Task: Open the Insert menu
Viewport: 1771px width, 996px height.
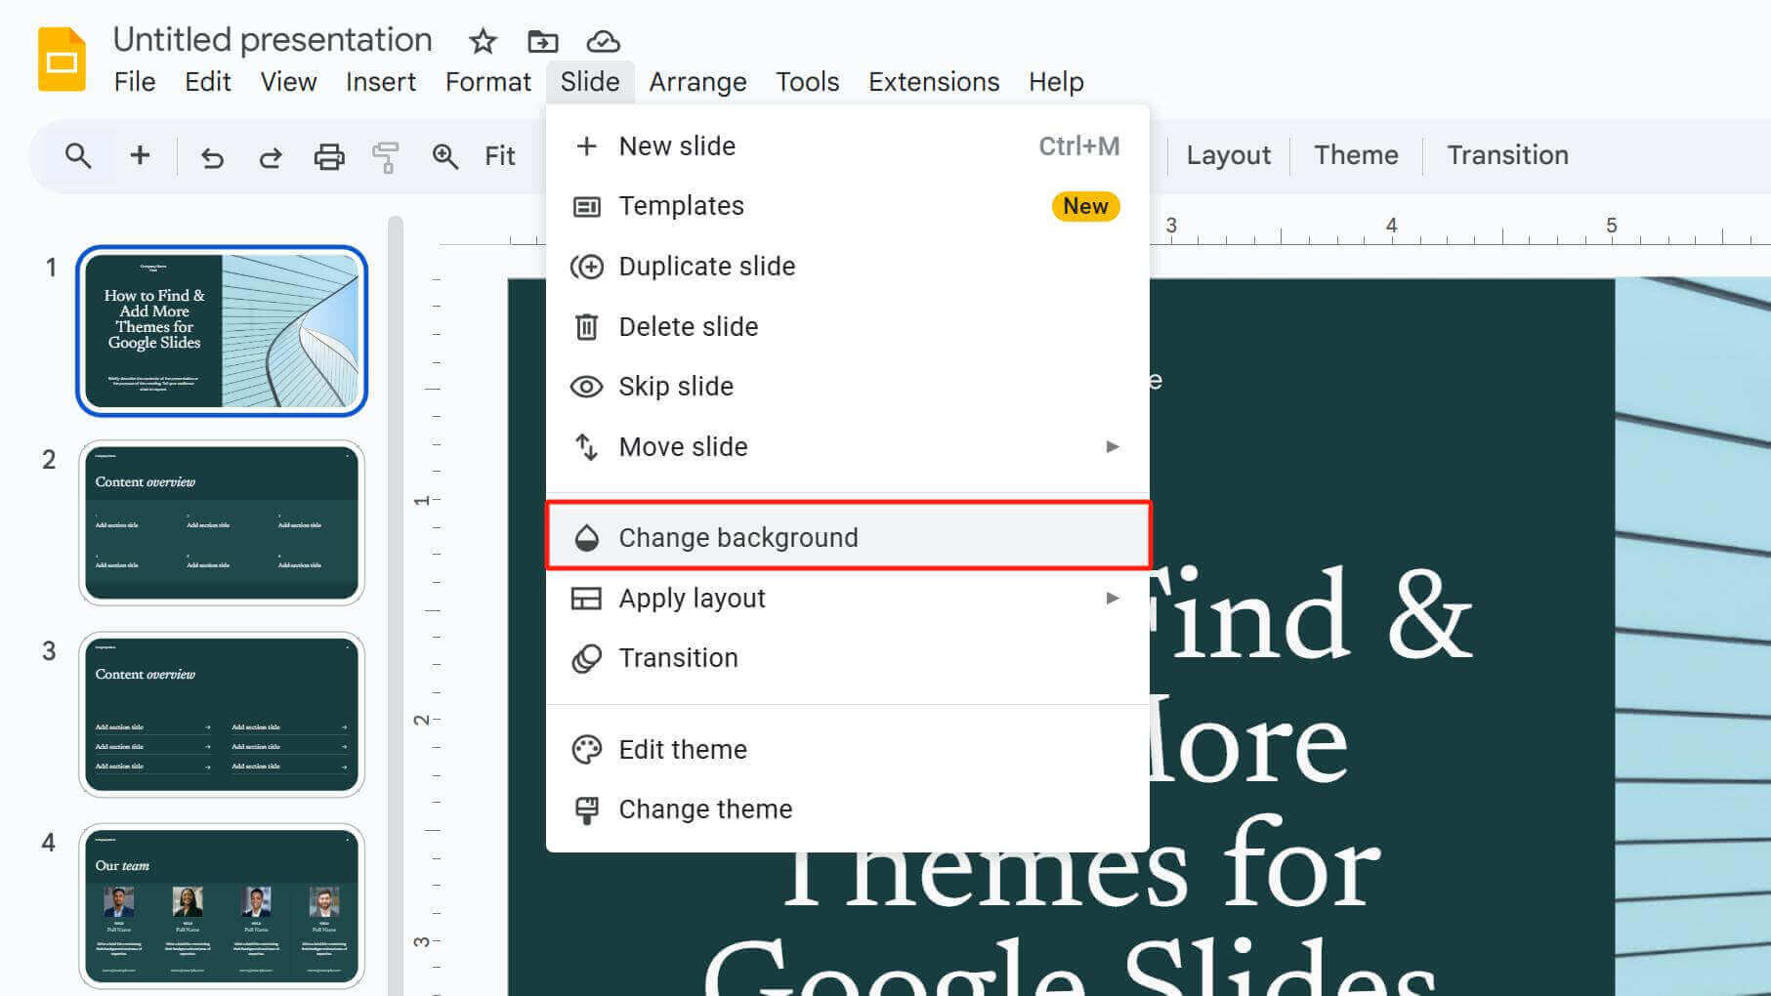Action: click(x=381, y=82)
